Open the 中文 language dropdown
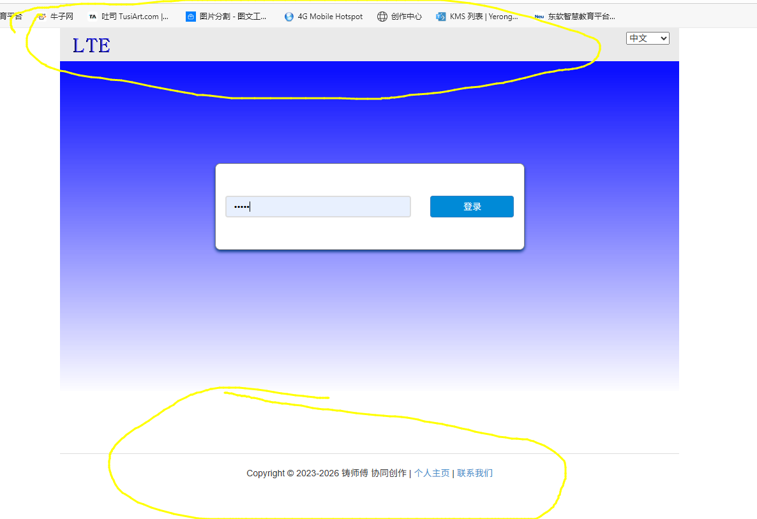This screenshot has width=757, height=519. [647, 38]
